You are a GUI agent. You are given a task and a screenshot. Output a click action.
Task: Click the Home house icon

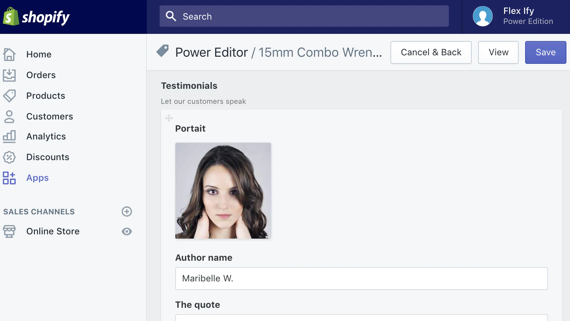[x=9, y=55]
